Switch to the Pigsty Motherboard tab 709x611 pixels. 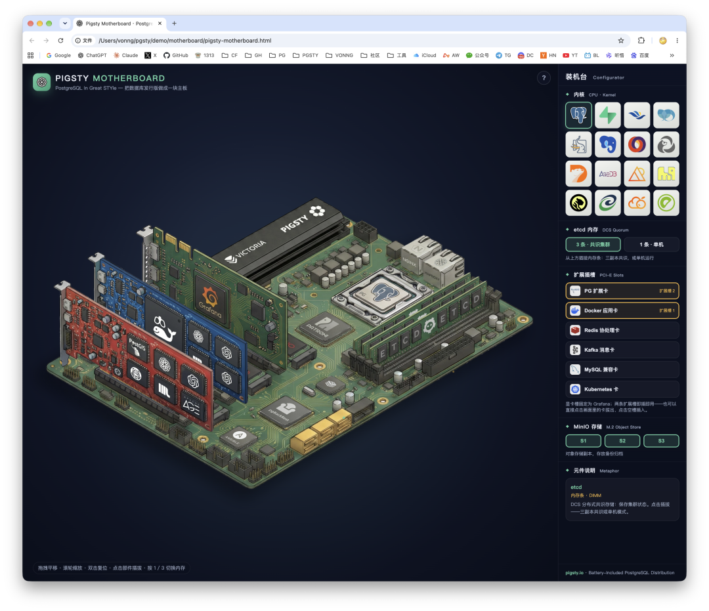(119, 24)
